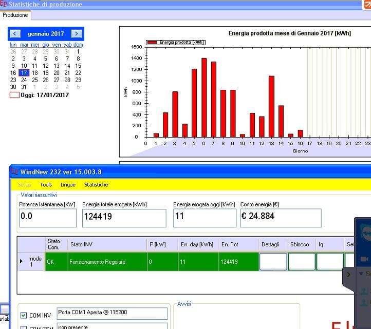The image size is (371, 329).
Task: Select the Produzione tab
Action: [x=15, y=15]
